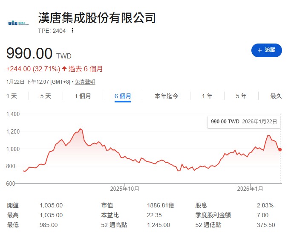
Task: Click the red endpoint dot on the chart
Action: click(x=280, y=149)
